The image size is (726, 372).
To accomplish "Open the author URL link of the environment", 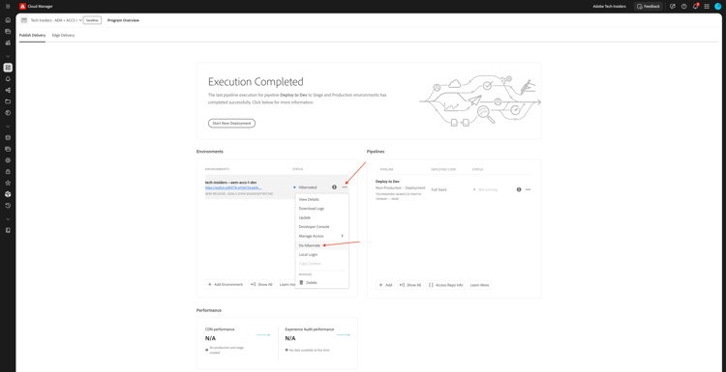I will click(233, 188).
